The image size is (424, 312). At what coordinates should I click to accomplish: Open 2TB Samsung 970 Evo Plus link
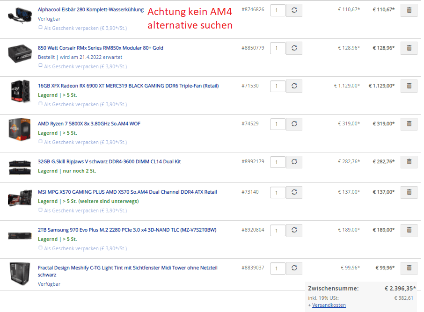click(x=127, y=230)
